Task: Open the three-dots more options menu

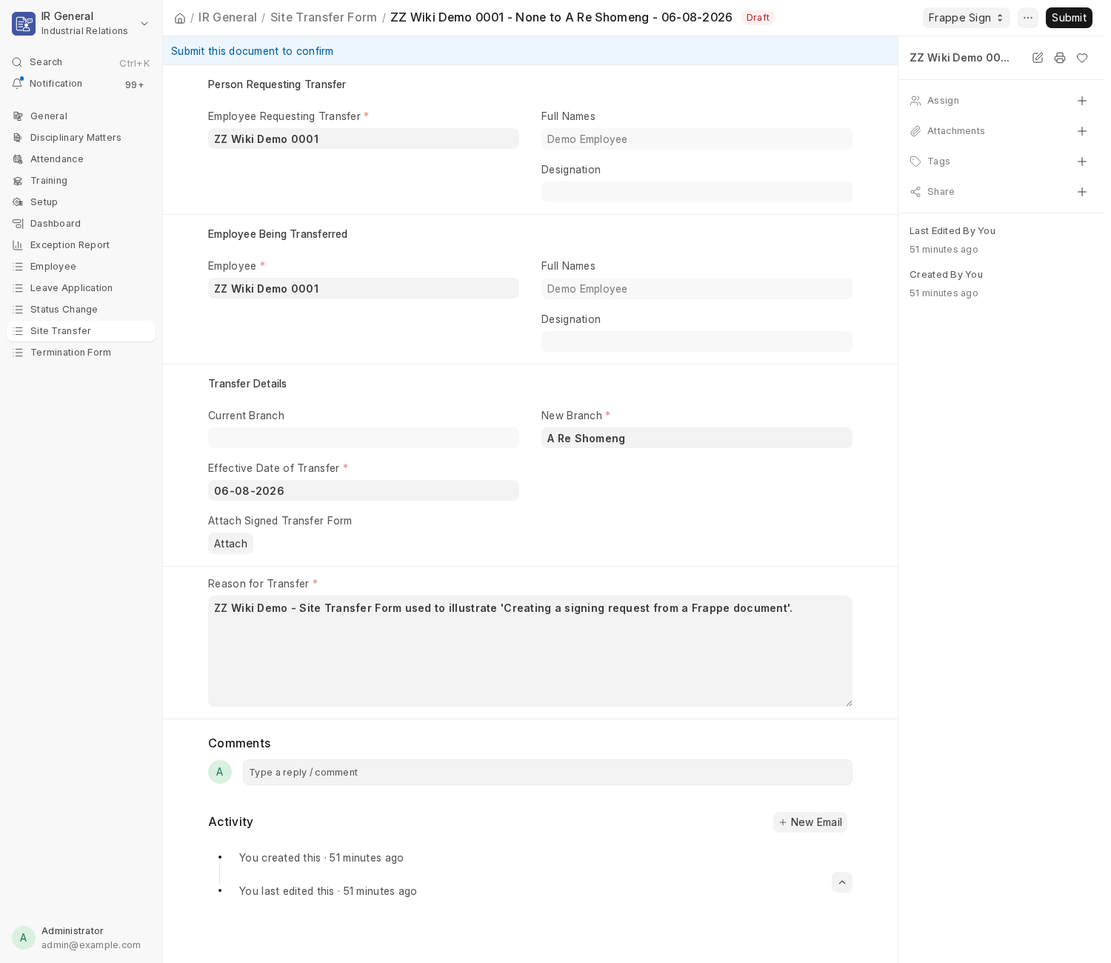Action: (1028, 18)
